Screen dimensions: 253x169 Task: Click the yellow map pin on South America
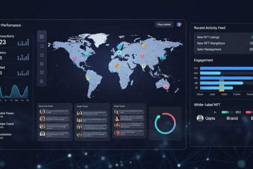[88, 78]
